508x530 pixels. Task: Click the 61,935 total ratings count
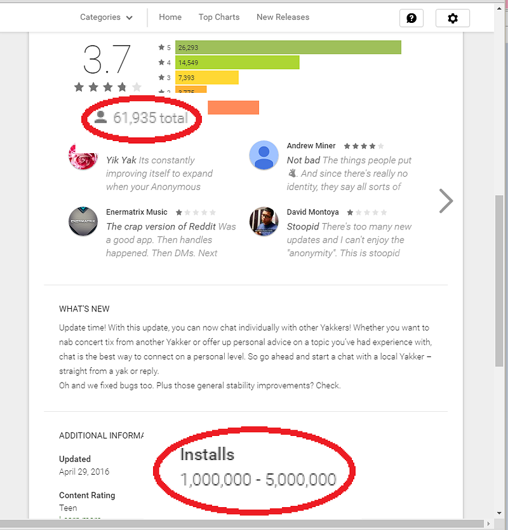click(150, 118)
